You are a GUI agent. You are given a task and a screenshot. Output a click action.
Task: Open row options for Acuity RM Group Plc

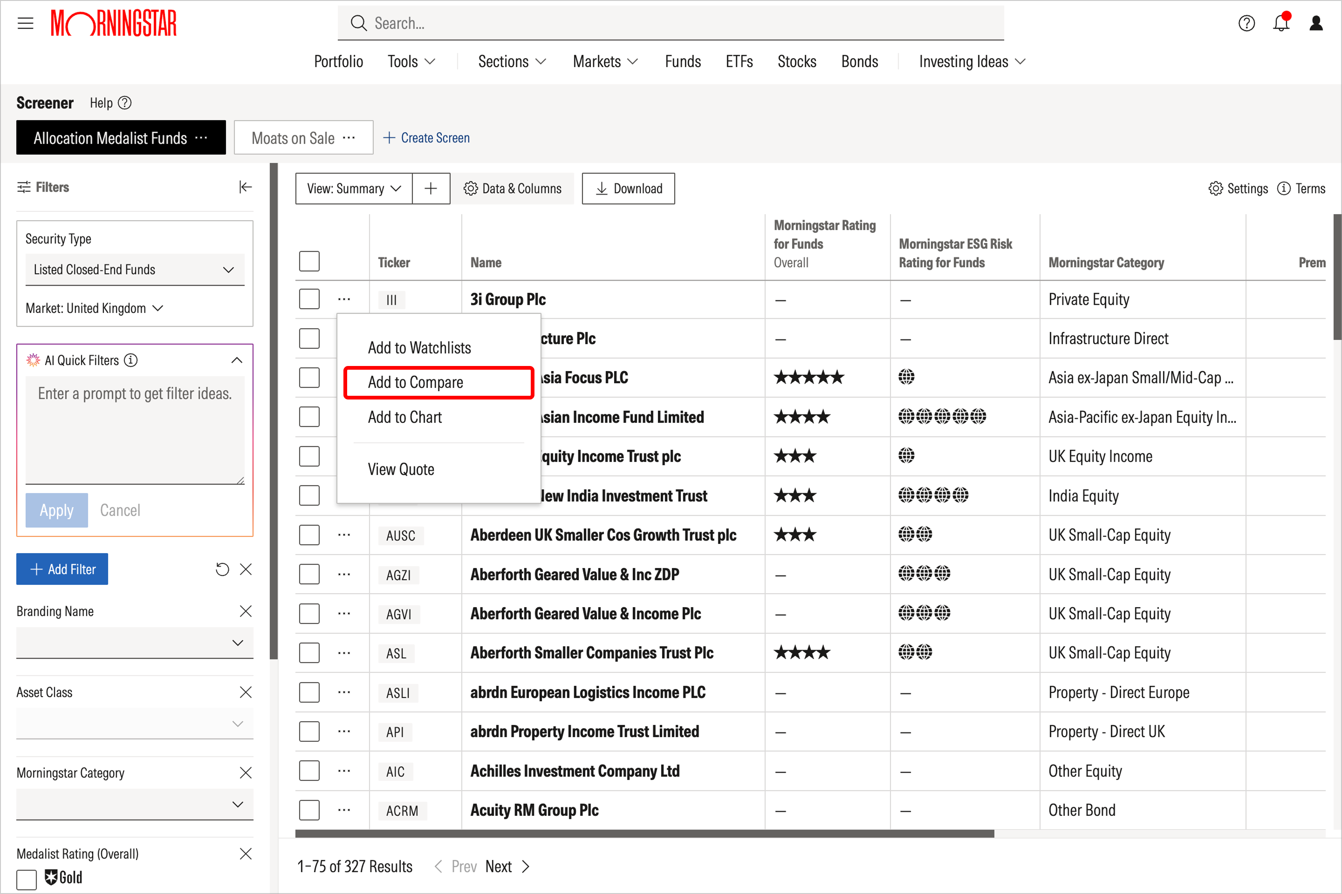(344, 810)
